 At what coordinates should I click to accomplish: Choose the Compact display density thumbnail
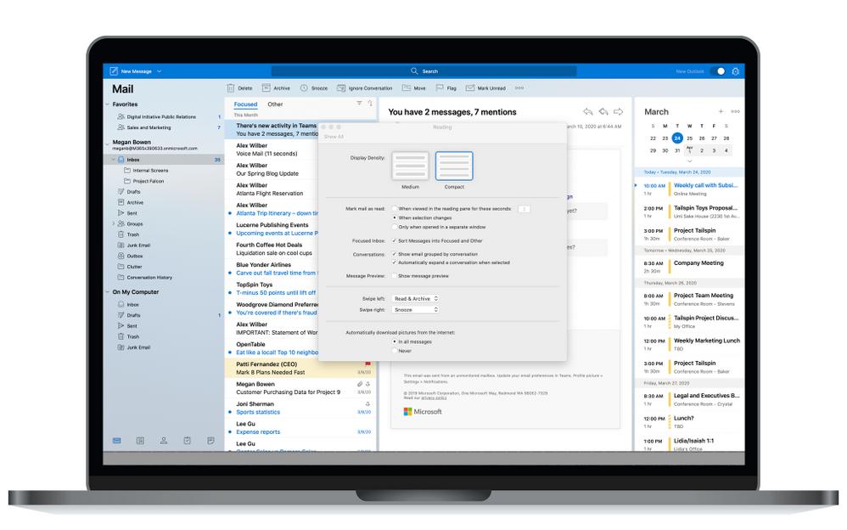(454, 166)
